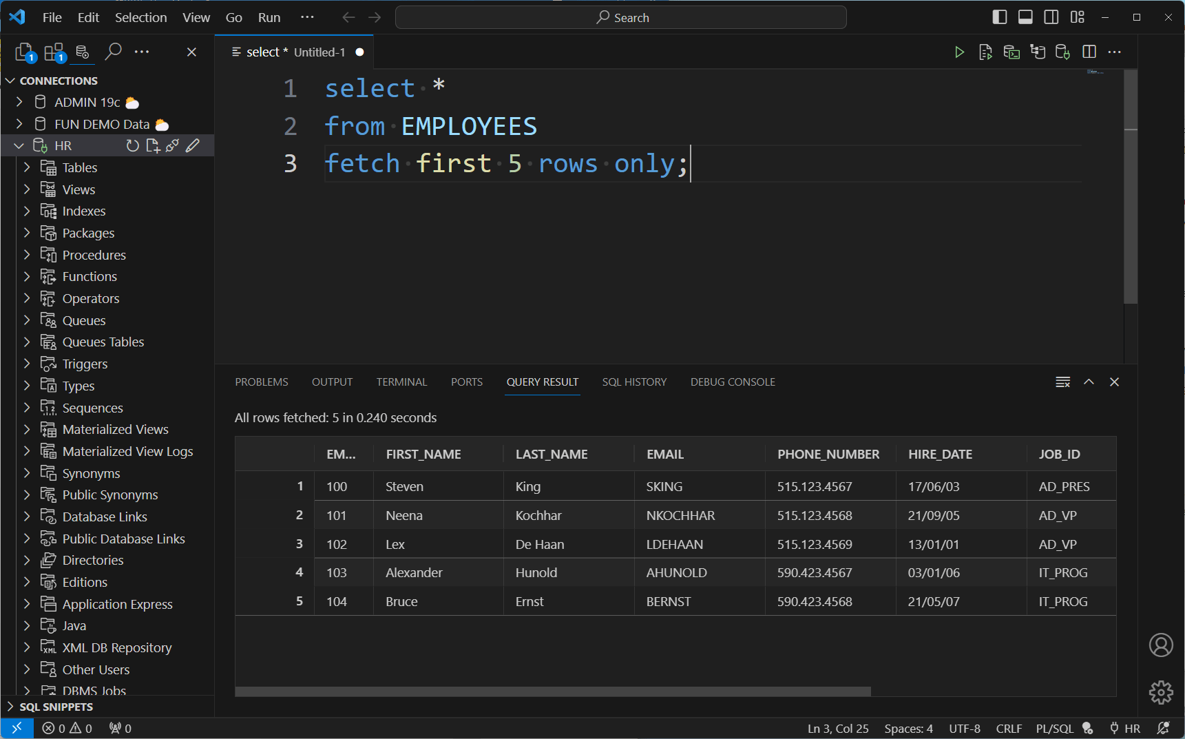Click the Ln 3, Col 25 position
Viewport: 1185px width, 739px height.
(x=838, y=728)
